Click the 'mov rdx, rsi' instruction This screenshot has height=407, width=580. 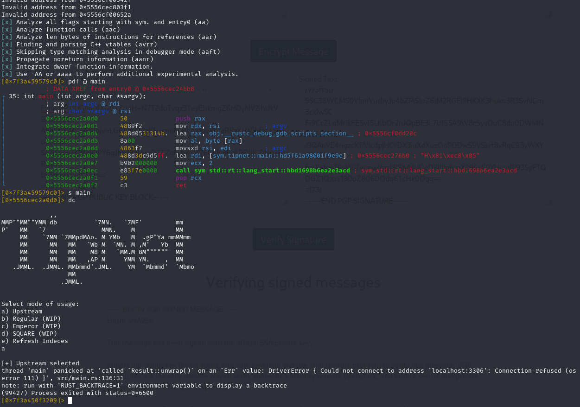[x=198, y=126]
